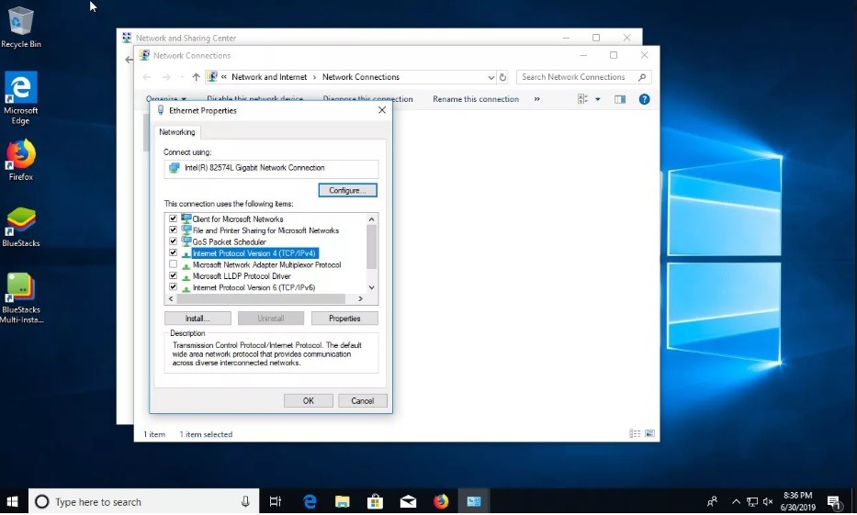The width and height of the screenshot is (857, 515).
Task: Select the Networking tab
Action: pos(177,132)
